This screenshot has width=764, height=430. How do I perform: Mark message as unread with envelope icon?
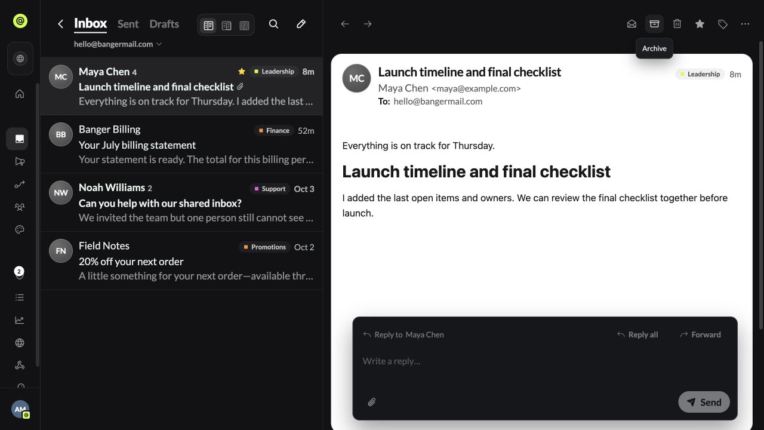(x=631, y=24)
